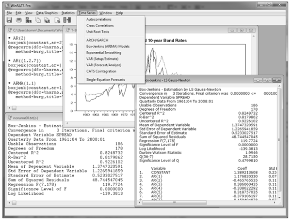Image resolution: width=291 pixels, height=221 pixels.
Task: Choose Exponential Smoothing menu entry
Action: pyautogui.click(x=111, y=53)
